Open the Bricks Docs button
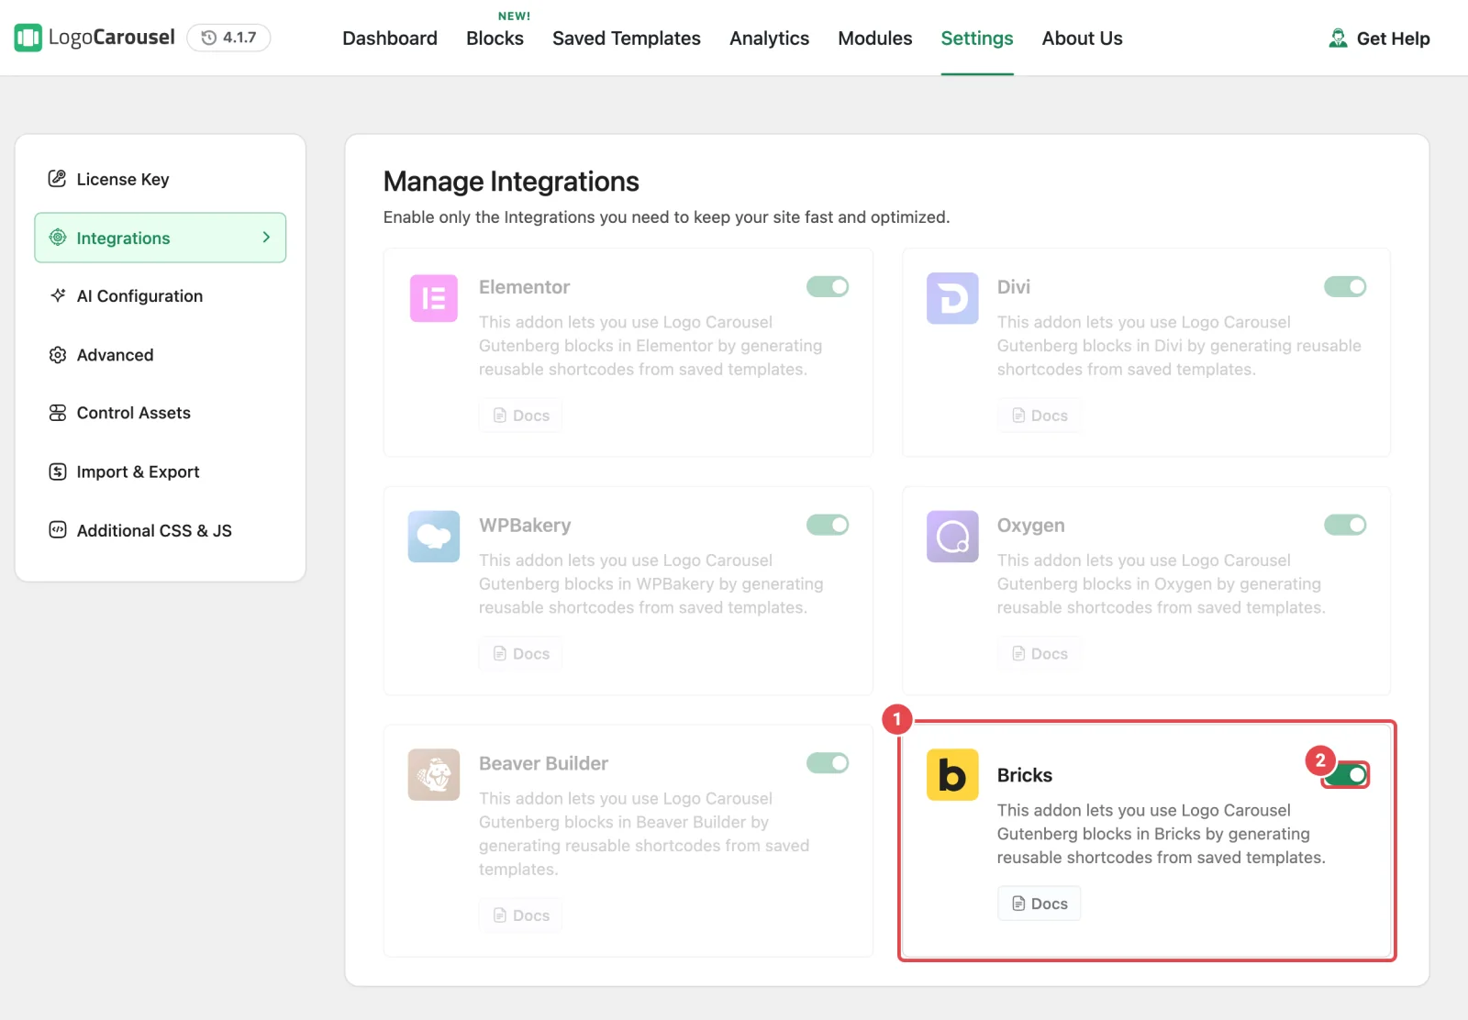 1039,904
